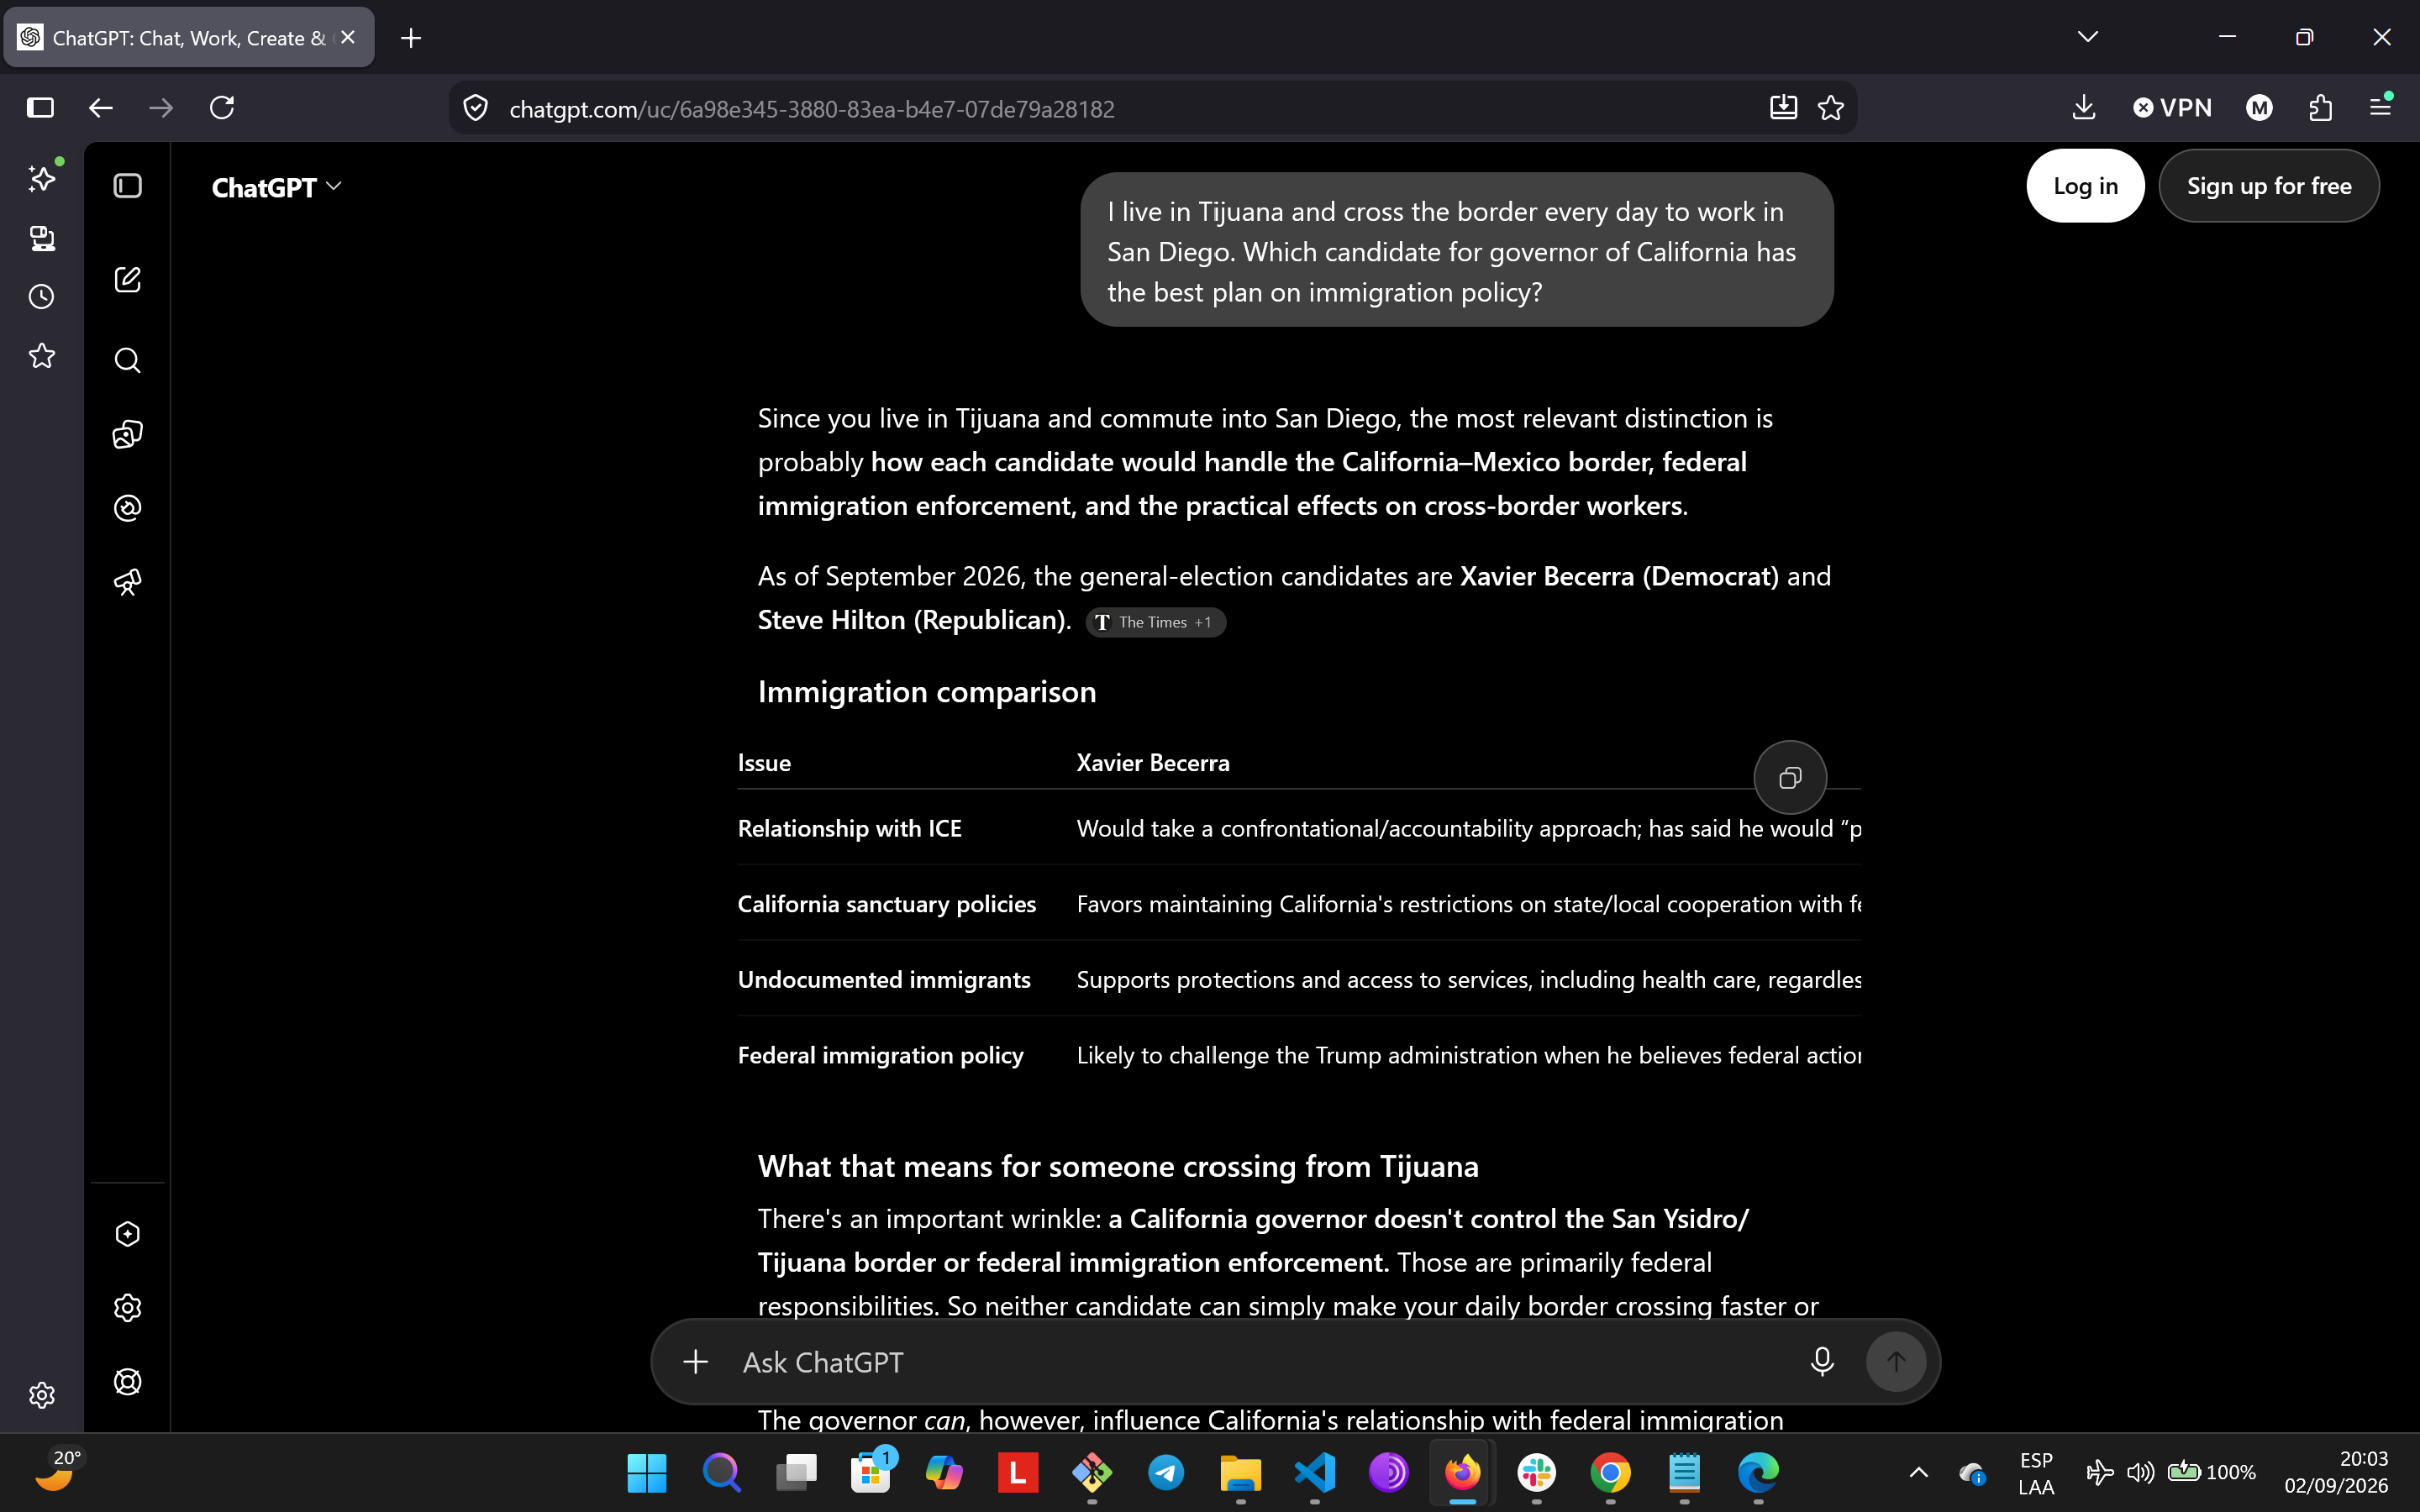Expand the ChatGPT model selector dropdown

coord(276,187)
